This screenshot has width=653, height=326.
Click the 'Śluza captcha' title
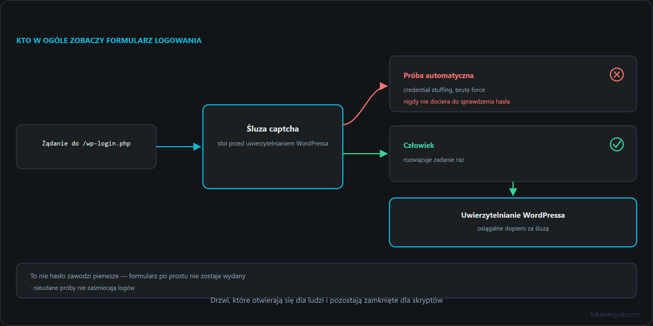(273, 129)
